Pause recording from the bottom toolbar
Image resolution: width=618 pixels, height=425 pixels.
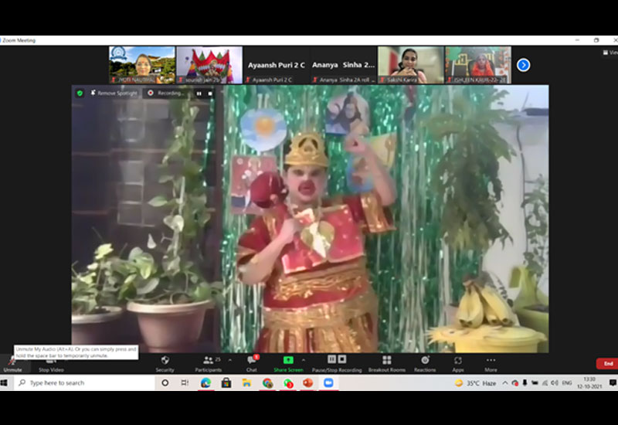(332, 359)
